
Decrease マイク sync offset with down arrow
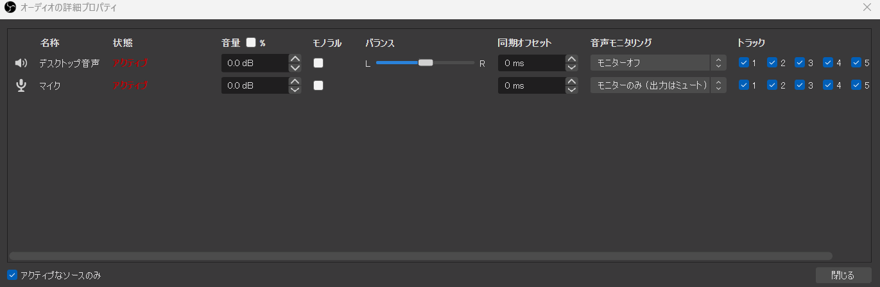tap(571, 90)
